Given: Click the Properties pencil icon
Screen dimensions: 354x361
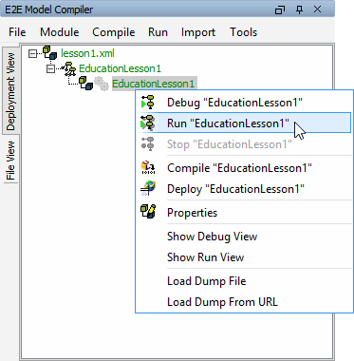Looking at the screenshot, I should [148, 212].
